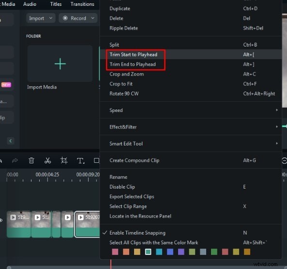Select Export Selected Clips
This screenshot has width=287, height=269.
[x=190, y=196]
